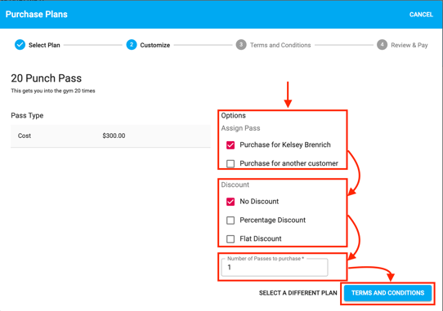Screen dimensions: 443x311
Task: Uncheck Purchase for Kelsey Brenrich checkbox
Action: pos(230,145)
